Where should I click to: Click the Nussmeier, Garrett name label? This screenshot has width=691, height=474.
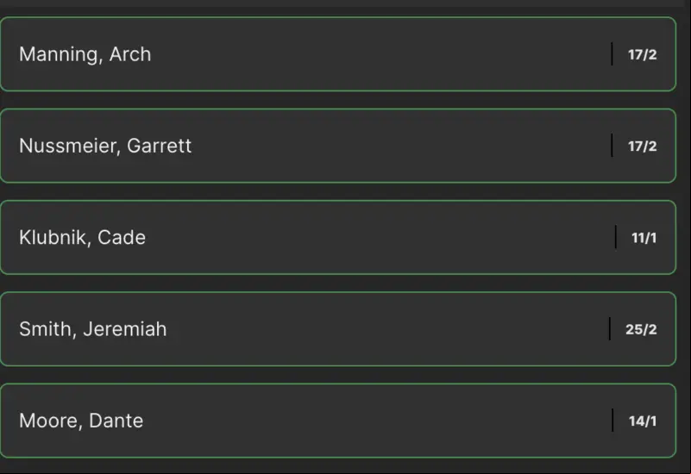click(x=105, y=147)
